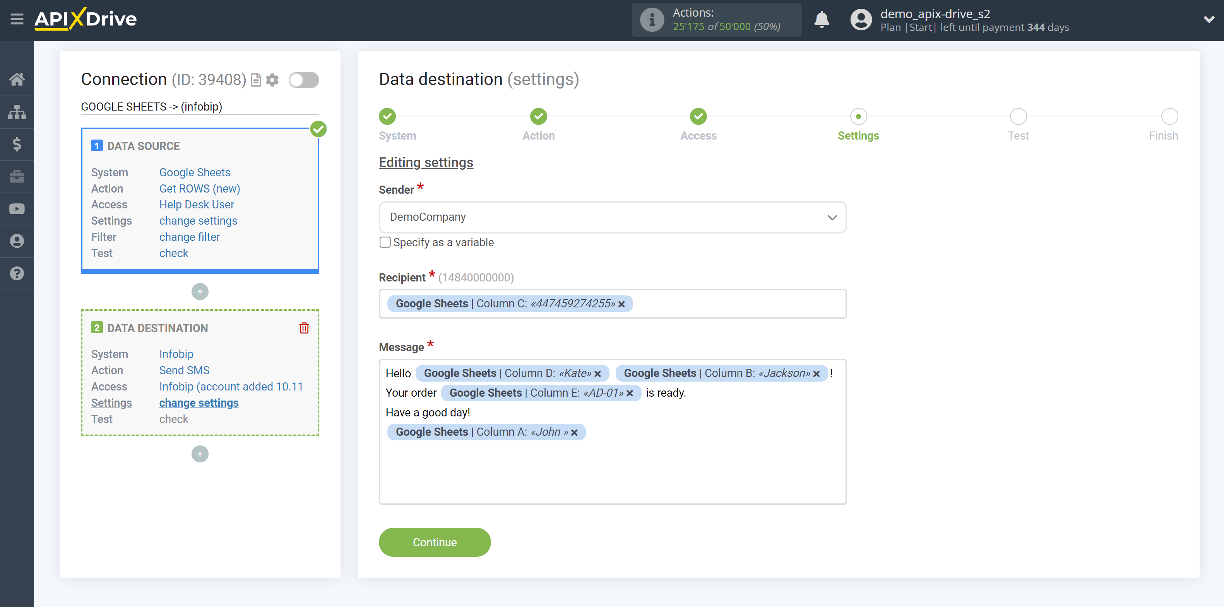This screenshot has height=607, width=1224.
Task: Open the connections sitemap sidebar icon
Action: point(17,111)
